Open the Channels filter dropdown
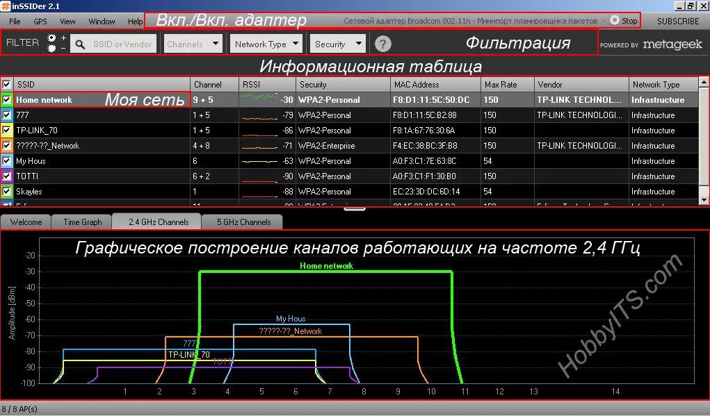Image resolution: width=710 pixels, height=416 pixels. click(x=193, y=44)
